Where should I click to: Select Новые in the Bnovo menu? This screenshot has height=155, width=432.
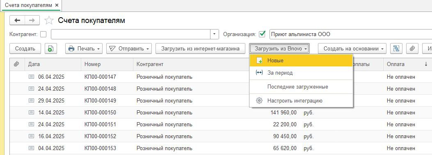point(301,61)
